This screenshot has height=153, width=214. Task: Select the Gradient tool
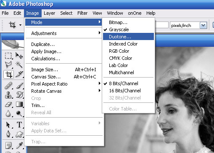point(19,104)
